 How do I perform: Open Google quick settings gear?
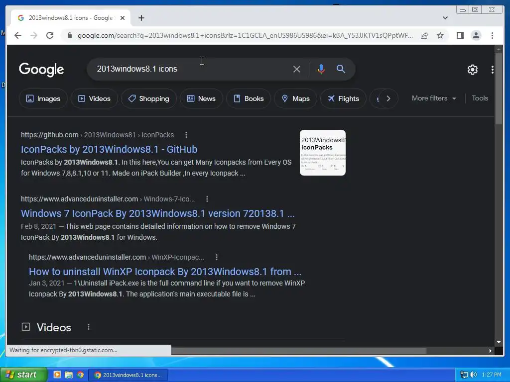click(472, 70)
